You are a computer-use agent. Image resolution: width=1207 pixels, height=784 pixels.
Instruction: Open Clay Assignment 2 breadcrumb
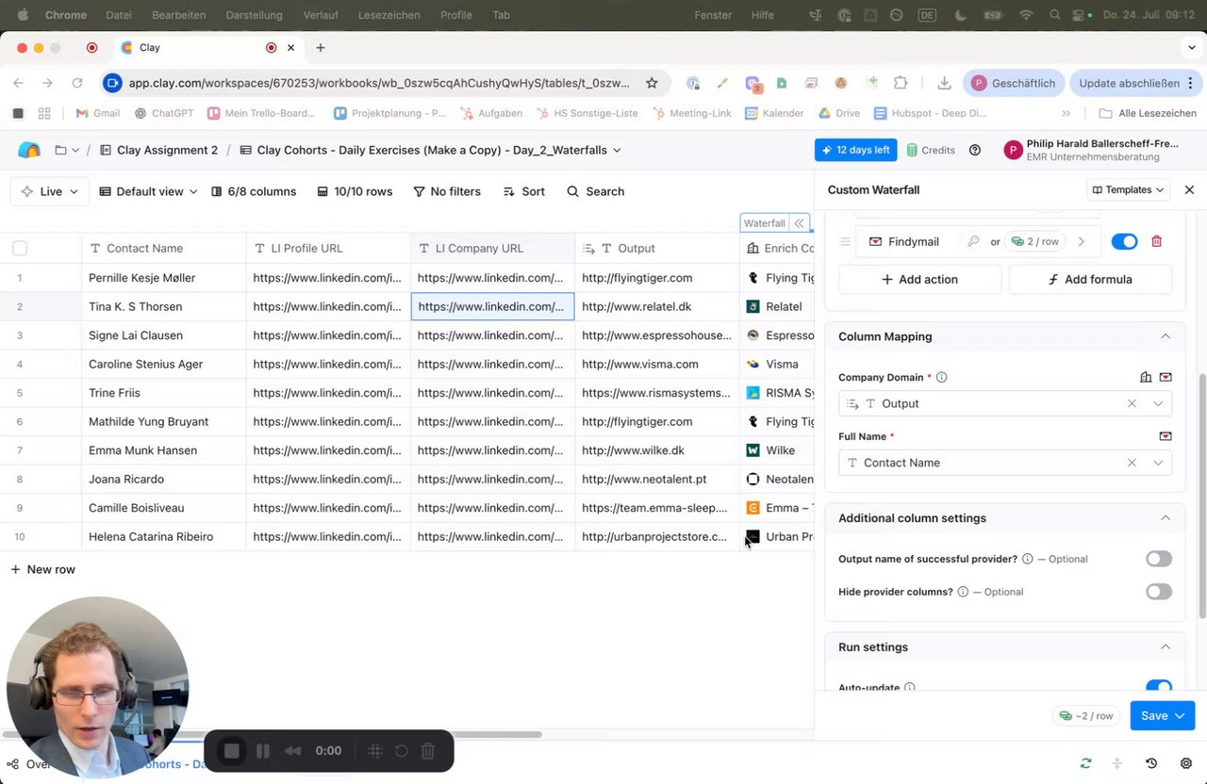tap(157, 150)
